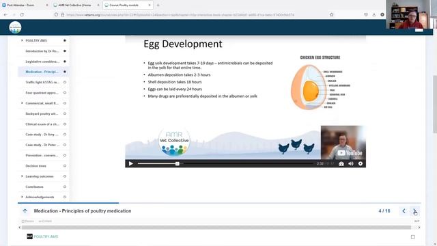Click the YouTube logo on video
The height and width of the screenshot is (246, 437).
[350, 153]
